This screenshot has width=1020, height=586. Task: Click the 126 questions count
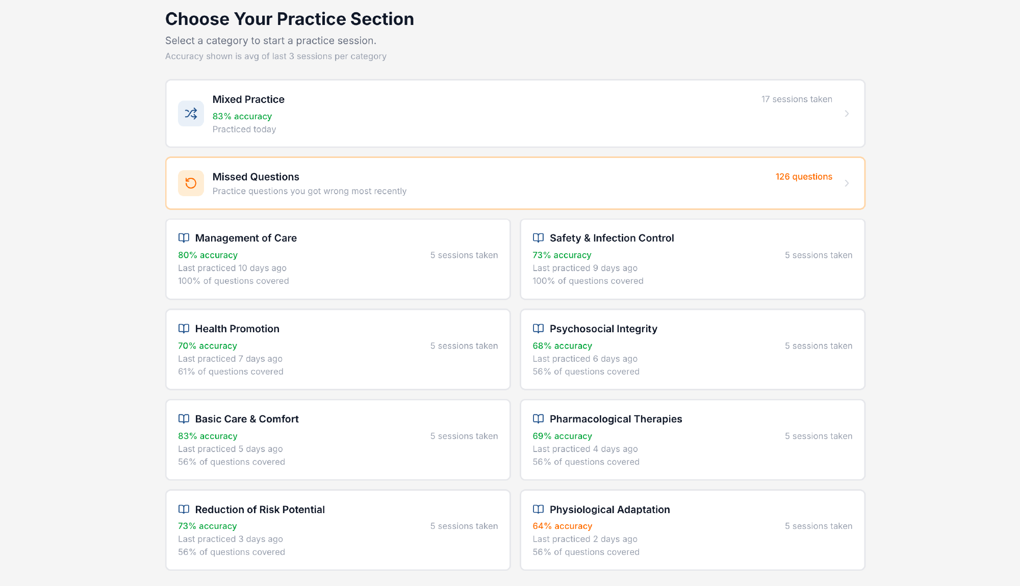[x=804, y=177]
